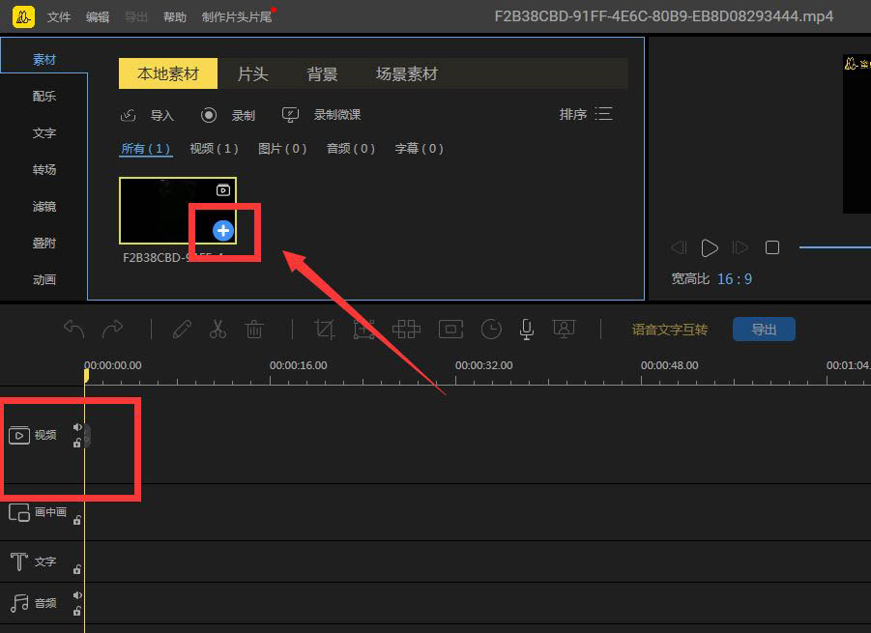Open the pencil edit tool
This screenshot has height=633, width=871.
(x=182, y=330)
